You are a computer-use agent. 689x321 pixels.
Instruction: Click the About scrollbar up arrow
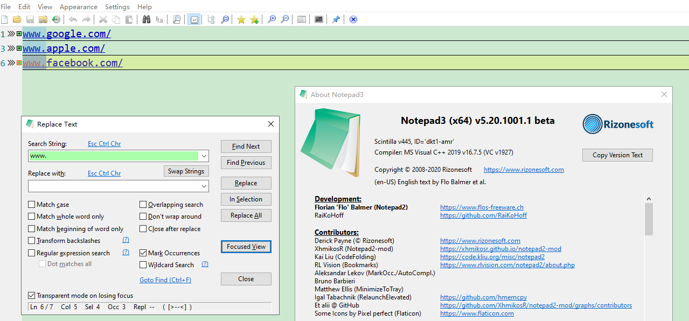(649, 199)
